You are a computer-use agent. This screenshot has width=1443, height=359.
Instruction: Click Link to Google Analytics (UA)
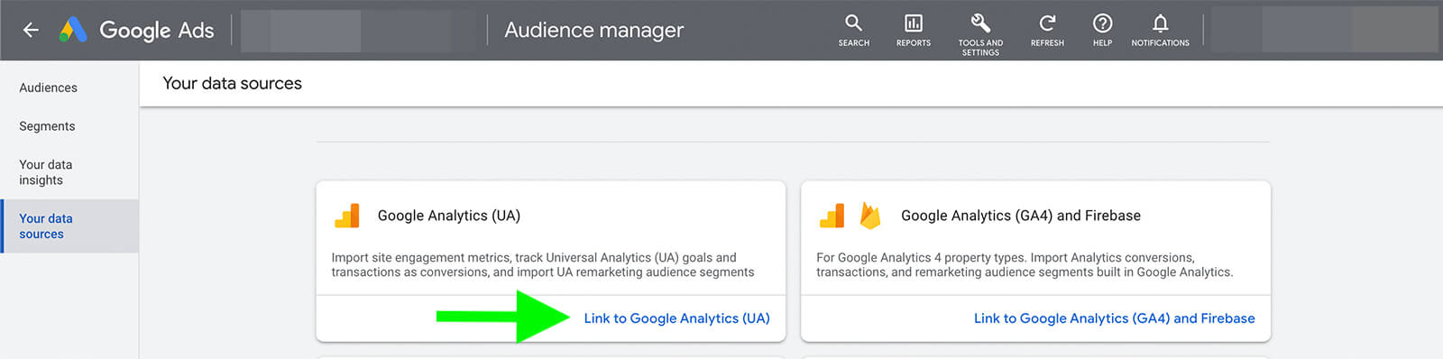pos(676,318)
